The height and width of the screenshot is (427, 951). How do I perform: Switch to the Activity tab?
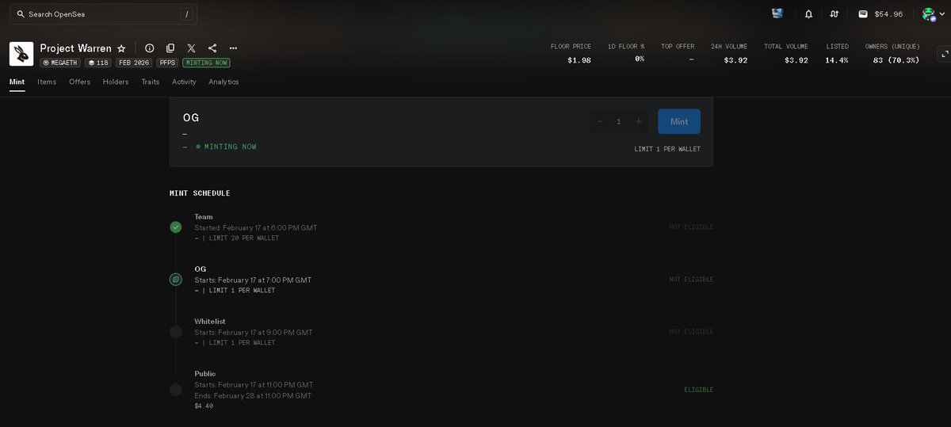[184, 82]
